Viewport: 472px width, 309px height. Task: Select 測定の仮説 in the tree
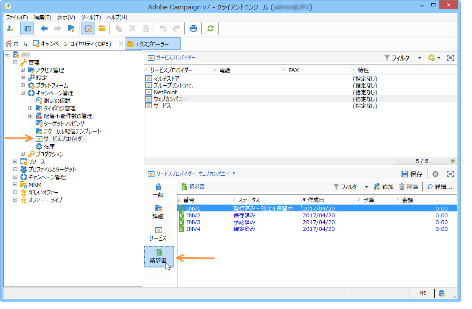point(57,101)
